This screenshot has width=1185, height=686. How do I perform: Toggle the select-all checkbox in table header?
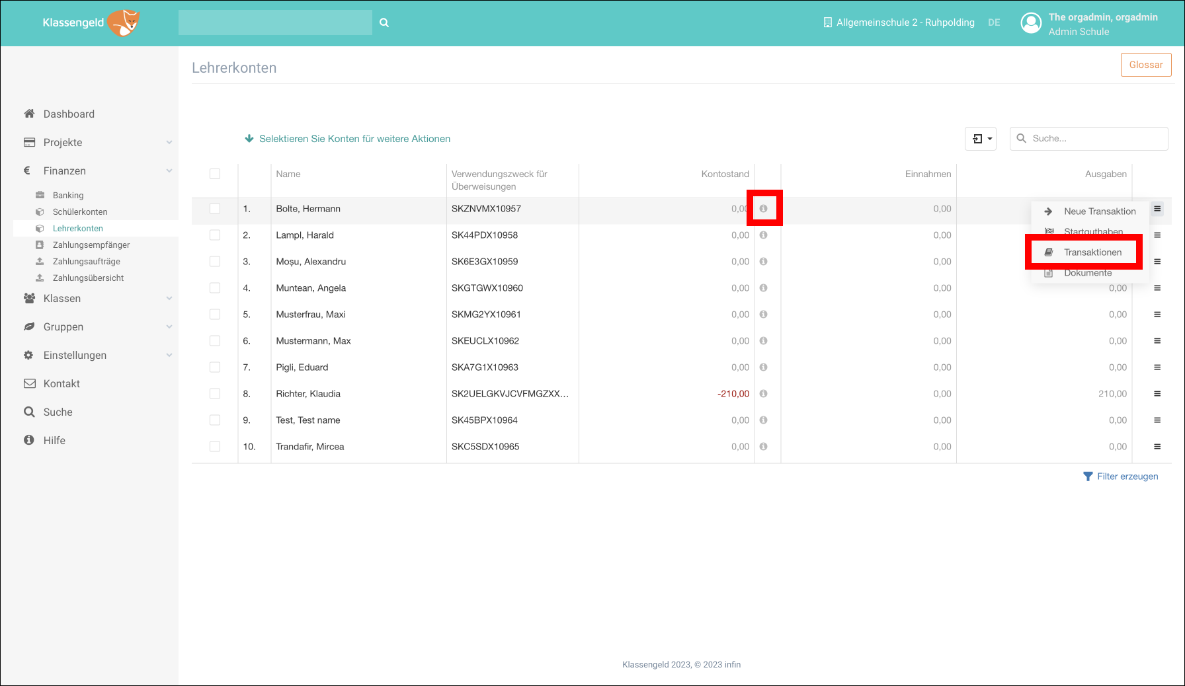[x=215, y=174]
